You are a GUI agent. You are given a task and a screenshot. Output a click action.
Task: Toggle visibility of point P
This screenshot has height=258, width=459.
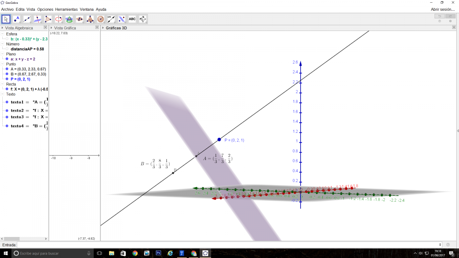click(7, 79)
